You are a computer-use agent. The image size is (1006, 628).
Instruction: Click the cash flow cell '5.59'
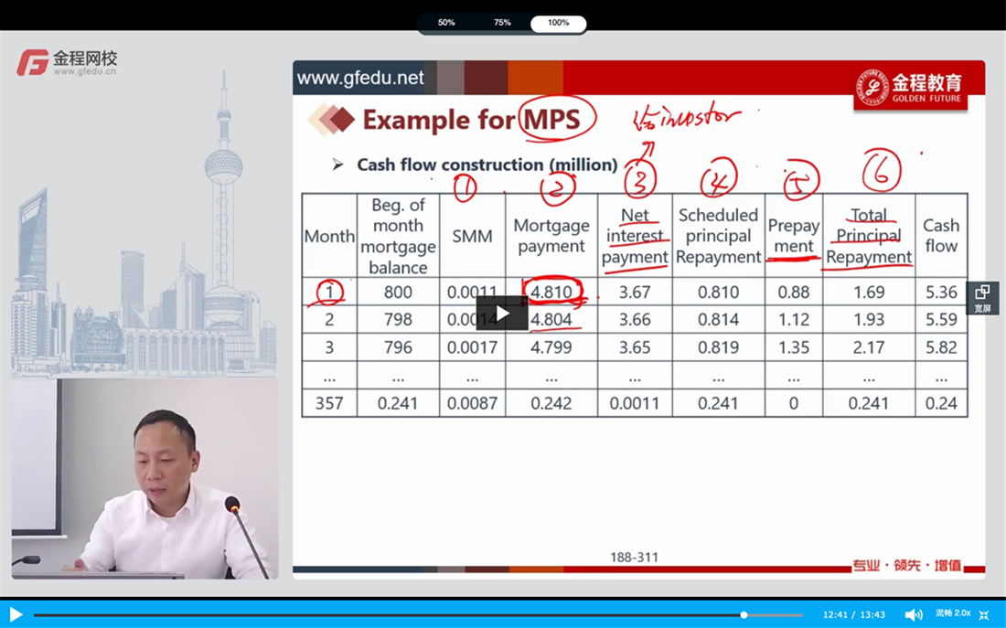[x=941, y=319]
